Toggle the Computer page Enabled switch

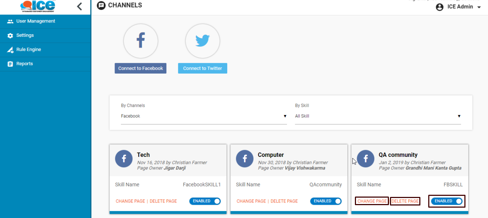click(x=326, y=201)
